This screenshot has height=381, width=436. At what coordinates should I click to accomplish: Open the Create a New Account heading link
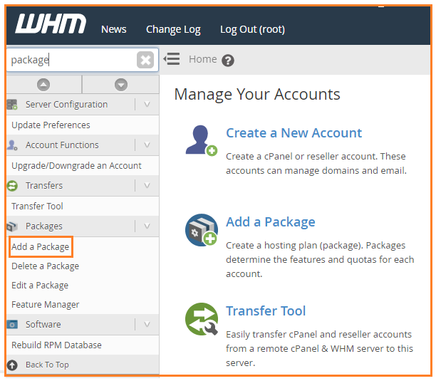click(x=294, y=133)
